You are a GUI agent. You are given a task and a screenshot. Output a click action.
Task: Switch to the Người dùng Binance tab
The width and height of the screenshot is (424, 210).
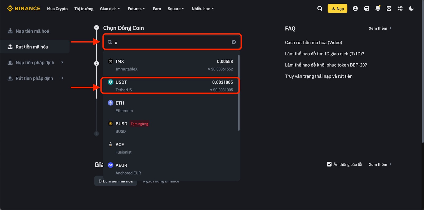[161, 181]
